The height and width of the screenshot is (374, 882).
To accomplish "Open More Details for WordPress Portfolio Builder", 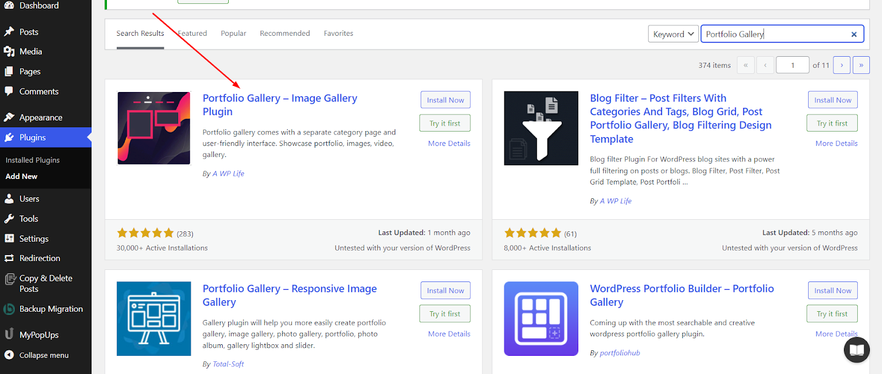I will click(x=837, y=334).
